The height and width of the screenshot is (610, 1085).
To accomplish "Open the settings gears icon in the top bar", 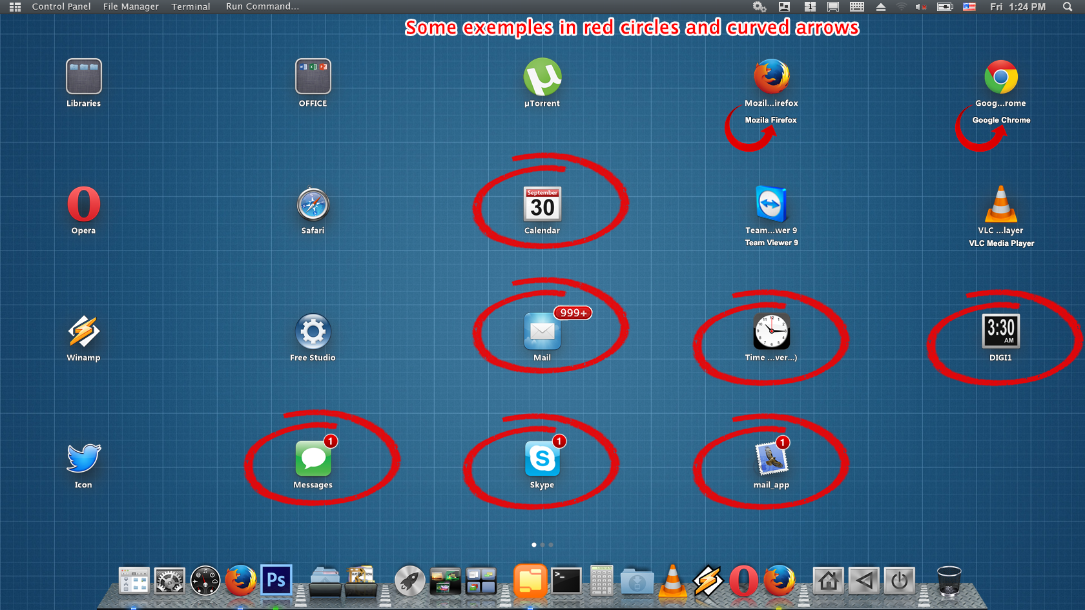I will point(759,6).
